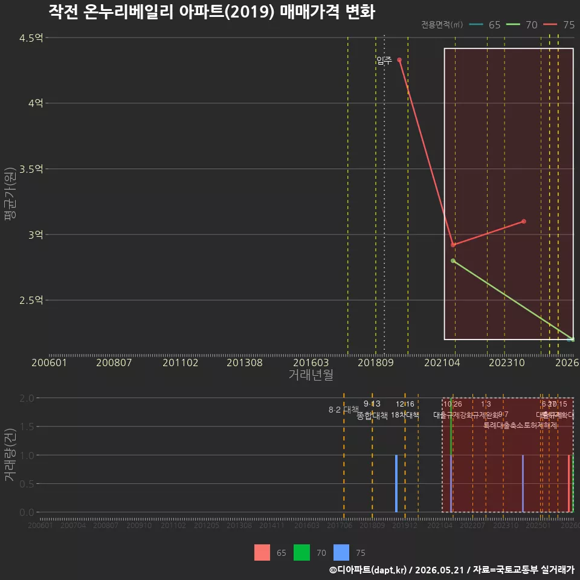The width and height of the screenshot is (580, 580).
Task: Select the red 75 line in top legend
Action: point(550,25)
